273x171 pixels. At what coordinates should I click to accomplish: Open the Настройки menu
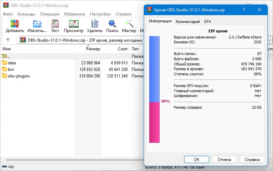pyautogui.click(x=100, y=14)
